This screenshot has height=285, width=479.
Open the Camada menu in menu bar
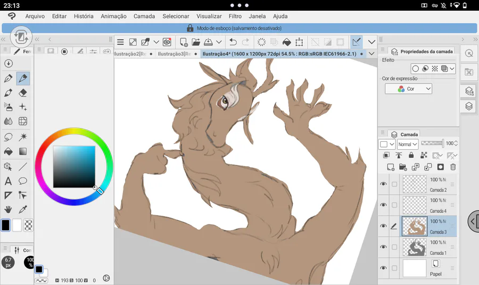144,16
